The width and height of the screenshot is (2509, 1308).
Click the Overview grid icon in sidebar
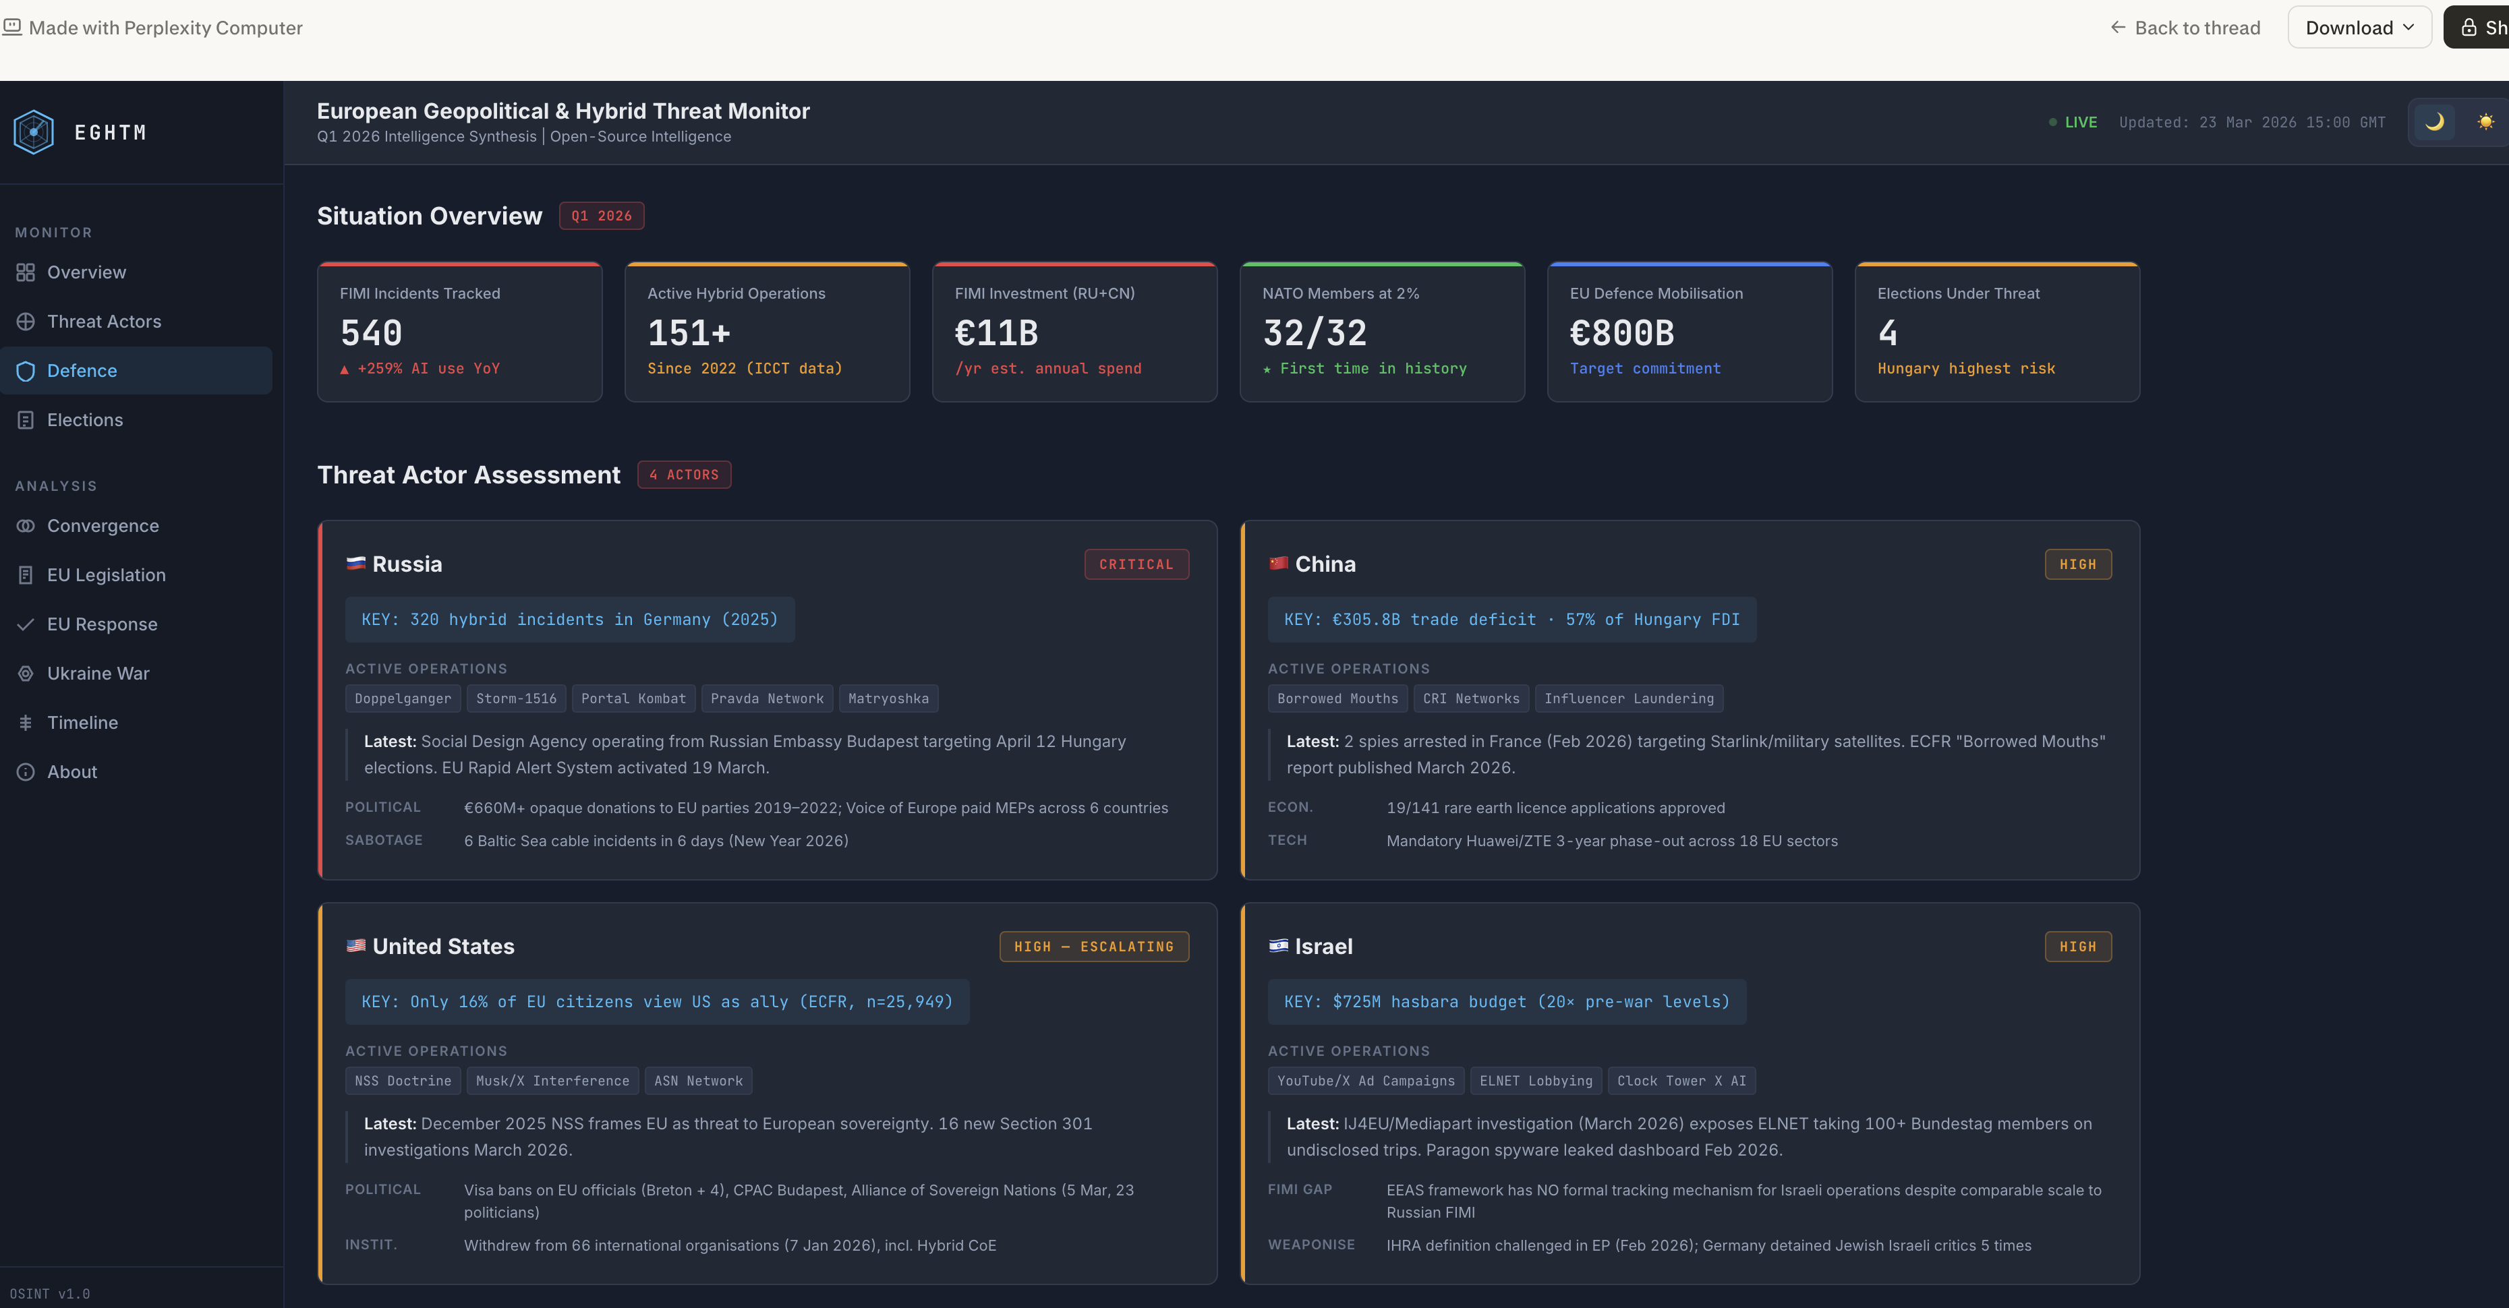tap(26, 272)
